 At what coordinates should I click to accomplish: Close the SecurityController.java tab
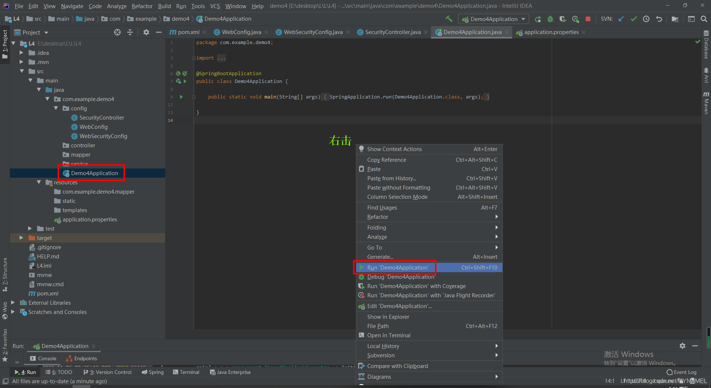(426, 32)
